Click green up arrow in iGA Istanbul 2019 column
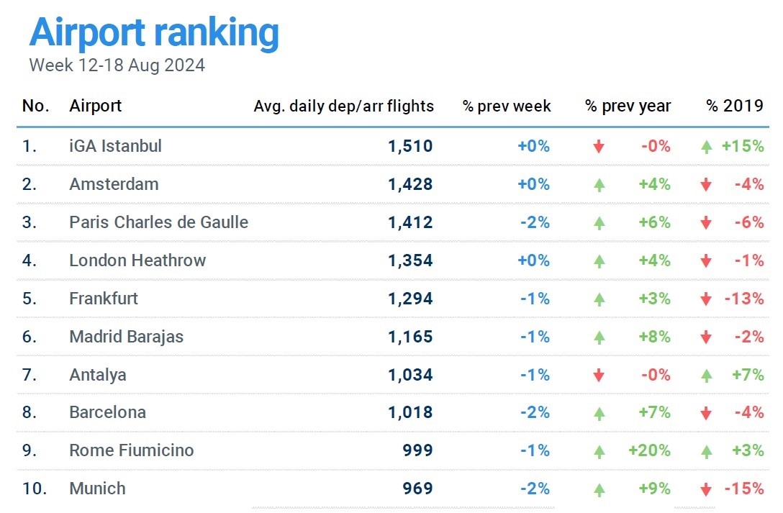The image size is (783, 513). 707,147
